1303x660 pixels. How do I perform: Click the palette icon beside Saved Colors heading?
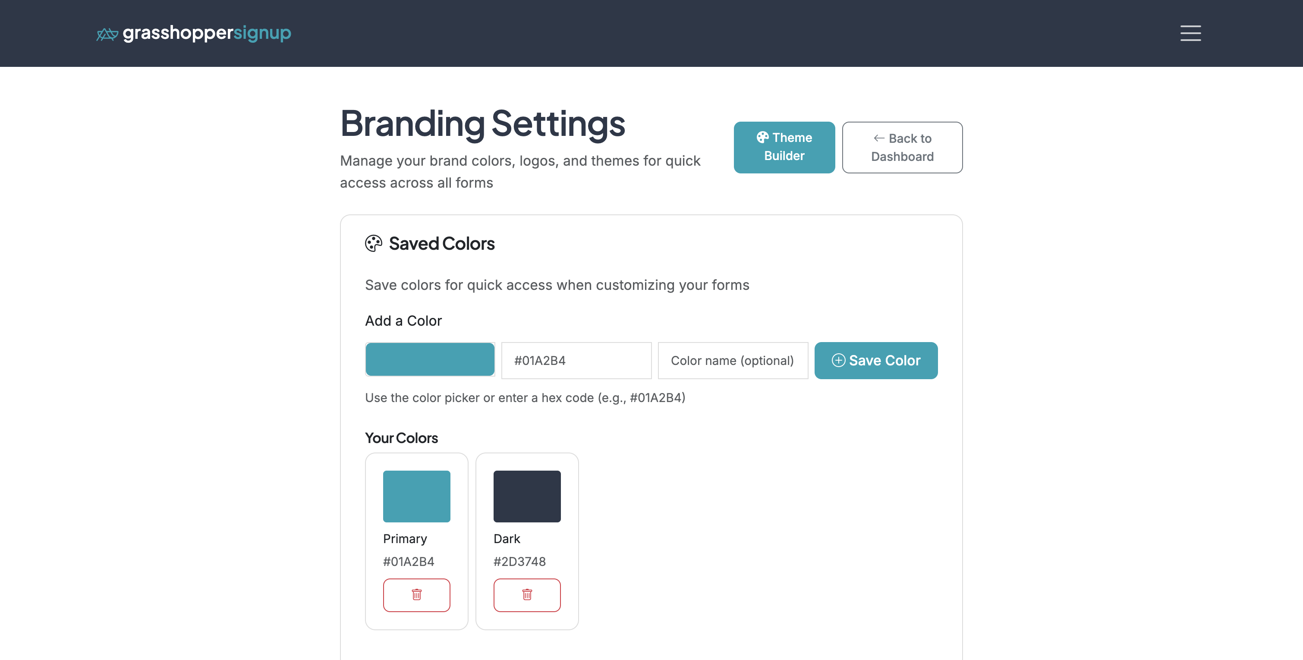coord(373,243)
